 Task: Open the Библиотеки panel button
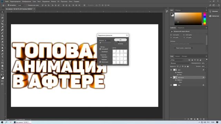[x=214, y=16]
